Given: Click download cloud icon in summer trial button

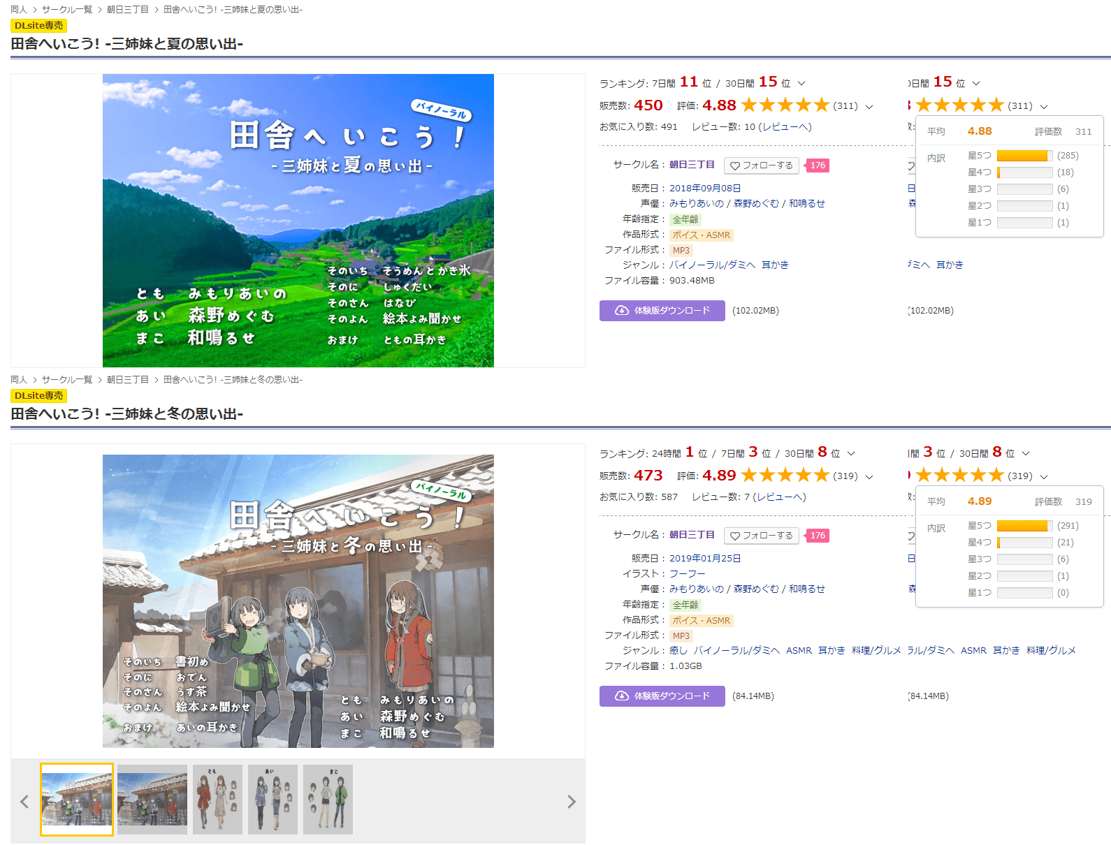Looking at the screenshot, I should coord(621,311).
